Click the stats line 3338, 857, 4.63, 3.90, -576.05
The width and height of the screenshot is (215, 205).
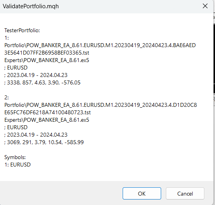click(42, 82)
